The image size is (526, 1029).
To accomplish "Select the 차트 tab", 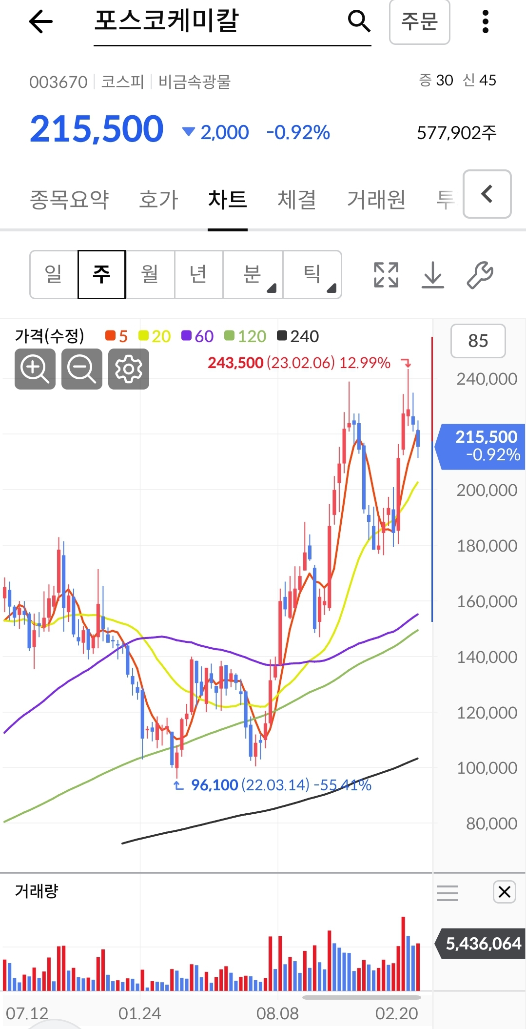I will (x=228, y=200).
